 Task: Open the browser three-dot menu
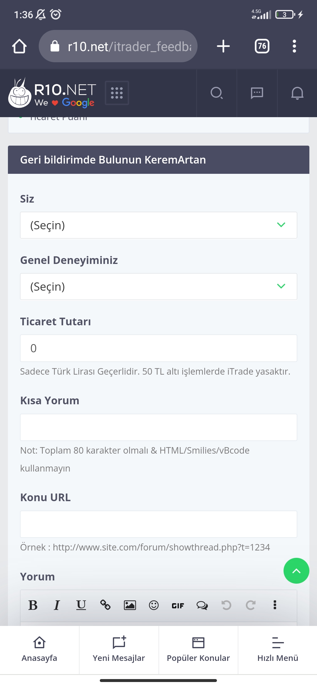pyautogui.click(x=294, y=46)
